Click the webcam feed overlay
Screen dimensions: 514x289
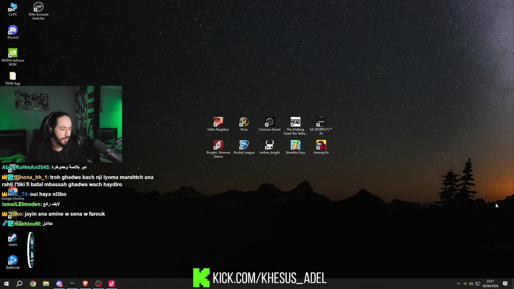point(61,124)
